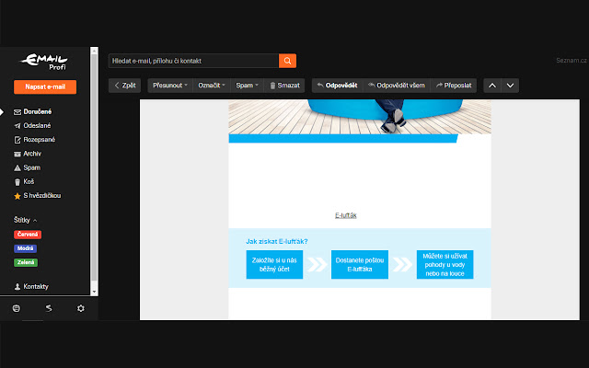Open the Email Profi logo
Viewport: 589px width, 368px height.
[x=44, y=62]
